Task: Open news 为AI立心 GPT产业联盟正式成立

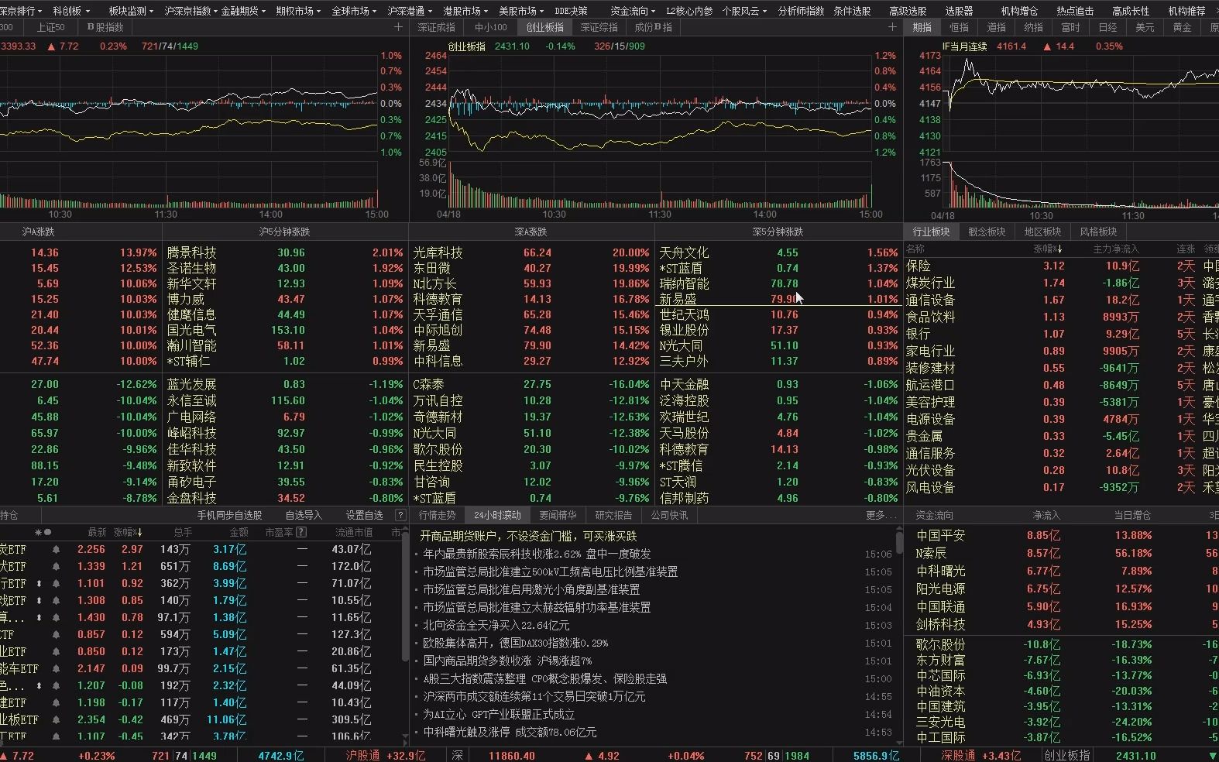Action: [499, 714]
